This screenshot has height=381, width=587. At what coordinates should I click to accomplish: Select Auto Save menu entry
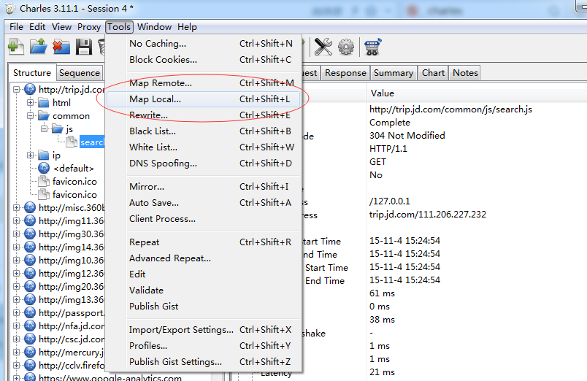[203, 202]
